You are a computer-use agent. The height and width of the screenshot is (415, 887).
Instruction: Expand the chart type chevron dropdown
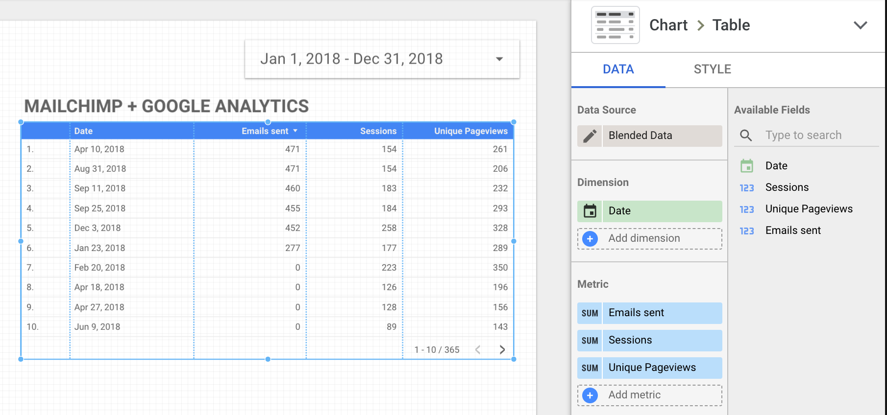(860, 25)
